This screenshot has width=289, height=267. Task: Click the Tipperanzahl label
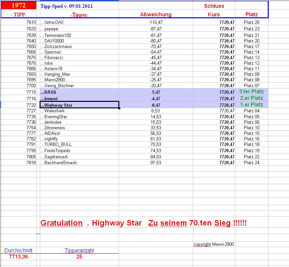[79, 250]
